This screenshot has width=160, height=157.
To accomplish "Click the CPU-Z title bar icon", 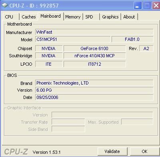I will [5, 5].
